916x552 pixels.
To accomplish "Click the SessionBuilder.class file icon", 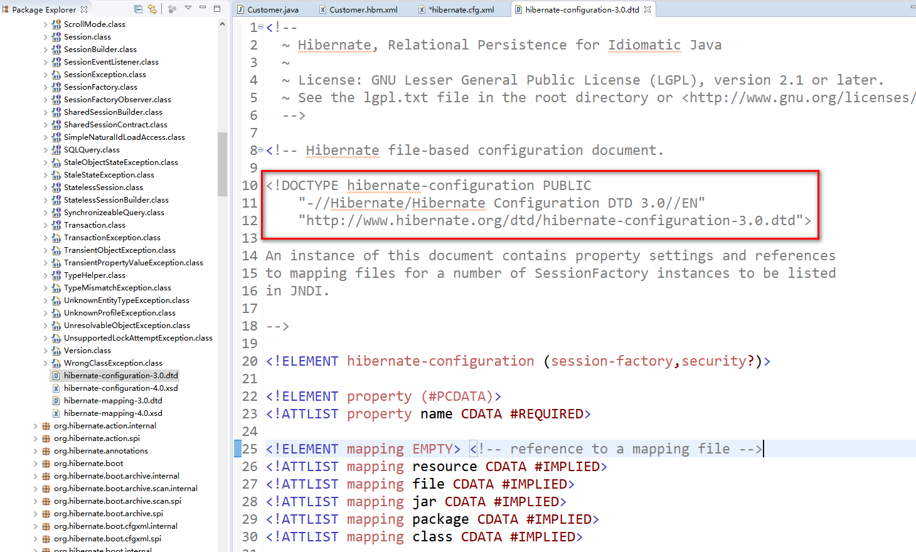I will (x=56, y=50).
